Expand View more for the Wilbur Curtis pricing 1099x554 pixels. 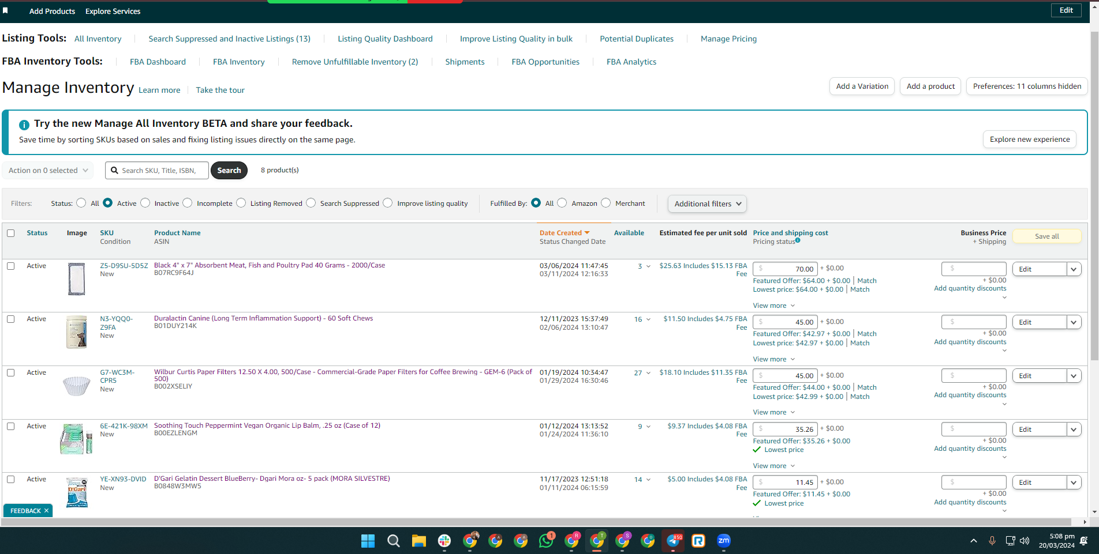pyautogui.click(x=773, y=412)
